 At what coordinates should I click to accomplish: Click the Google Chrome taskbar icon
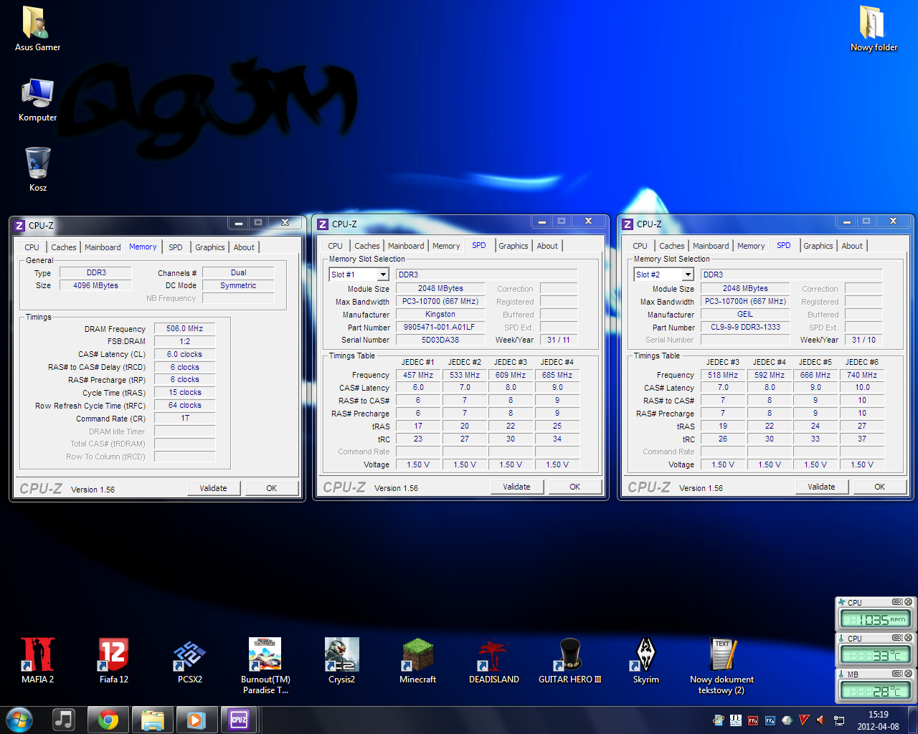108,720
